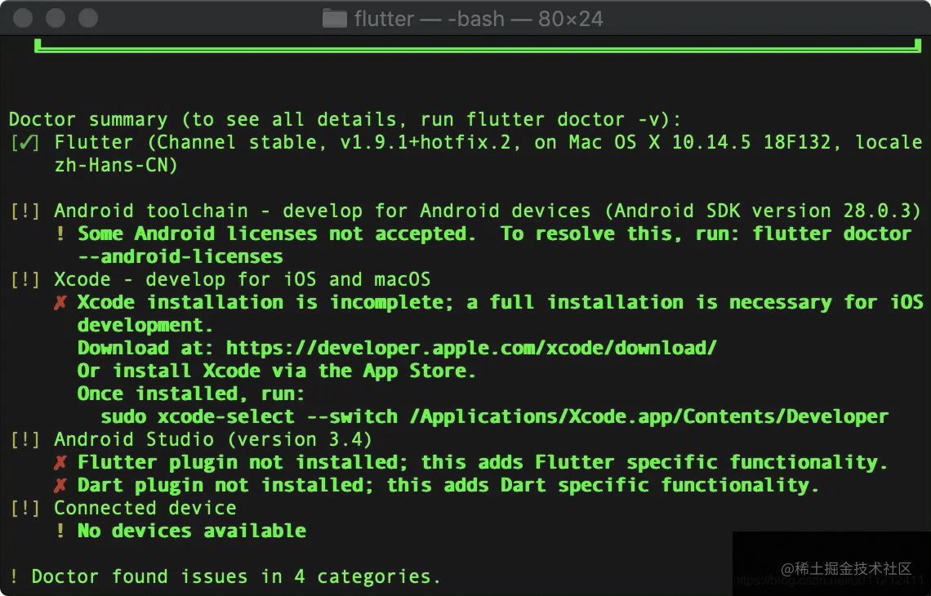The height and width of the screenshot is (596, 931).
Task: Click the [!] marker beside Android toolchain
Action: pyautogui.click(x=25, y=211)
